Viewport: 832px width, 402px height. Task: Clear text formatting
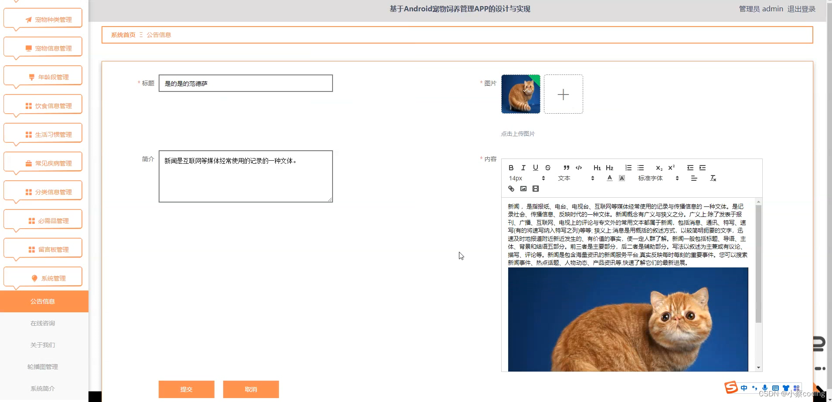pos(713,178)
